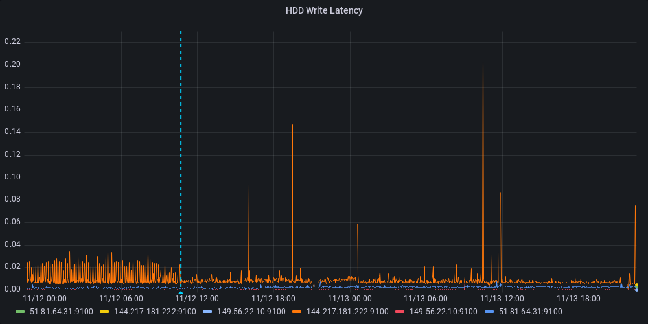
Task: Click the 0.08 y-axis label
Action: tap(13, 200)
